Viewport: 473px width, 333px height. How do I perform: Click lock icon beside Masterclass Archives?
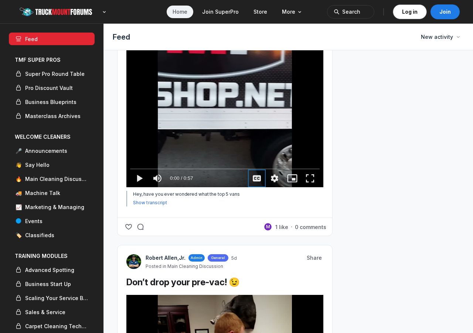[18, 116]
